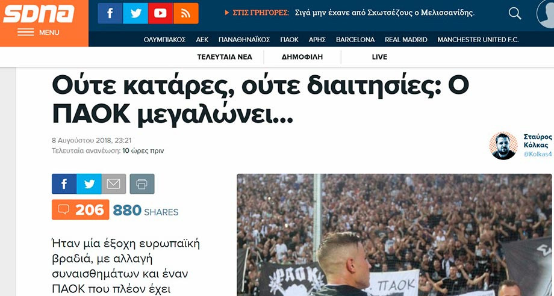Viewport: 554px width, 296px height.
Task: Open the header Twitter icon
Action: (x=135, y=13)
